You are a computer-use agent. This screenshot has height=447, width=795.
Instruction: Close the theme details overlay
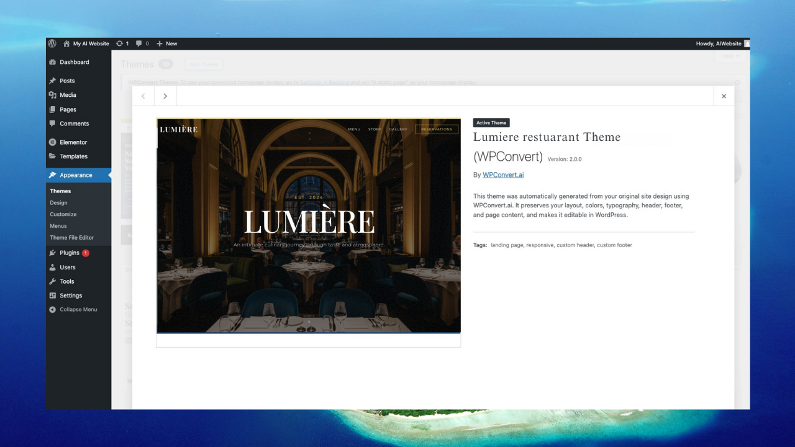click(724, 96)
